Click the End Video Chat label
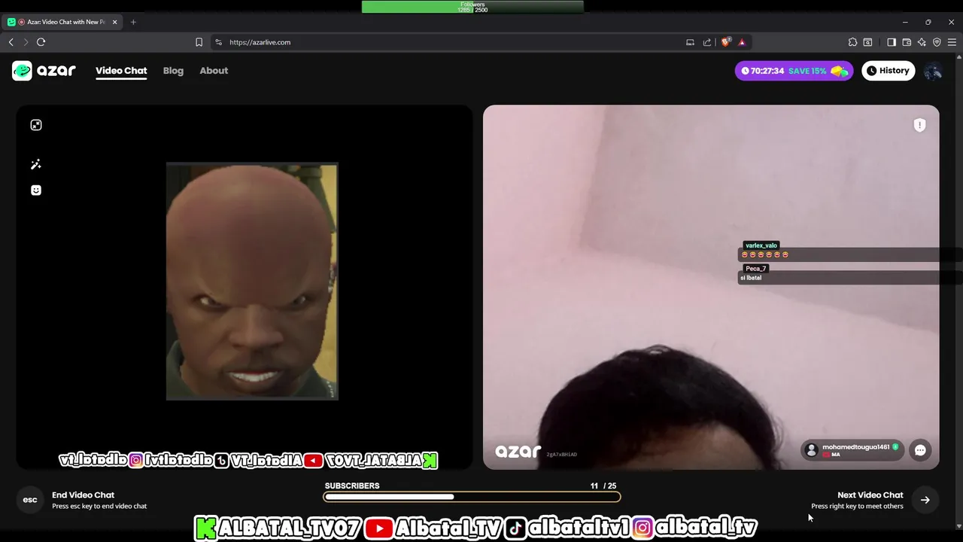 pos(83,495)
